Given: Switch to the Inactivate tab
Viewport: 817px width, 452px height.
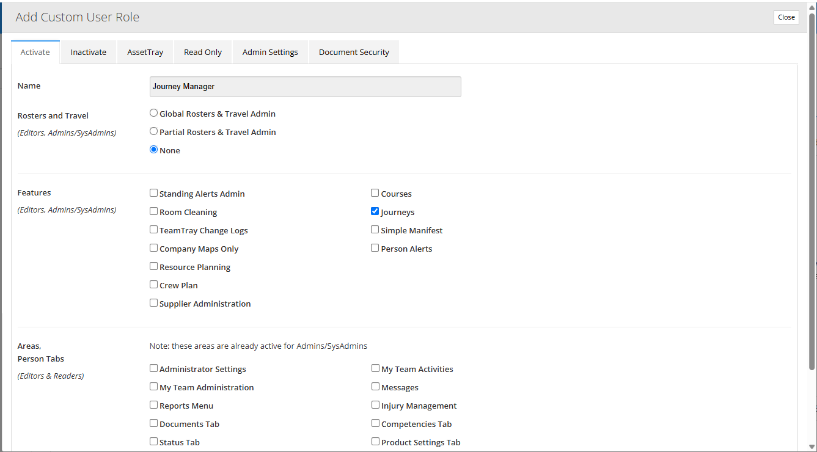Looking at the screenshot, I should [x=88, y=52].
